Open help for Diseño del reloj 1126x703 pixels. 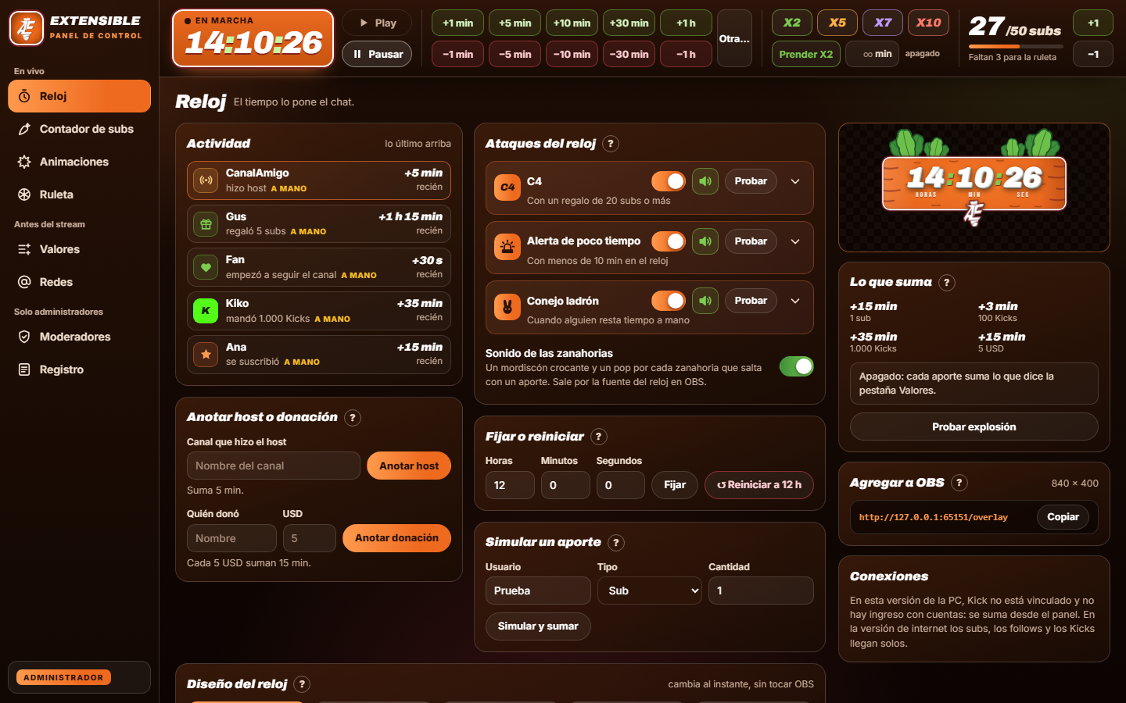click(302, 684)
